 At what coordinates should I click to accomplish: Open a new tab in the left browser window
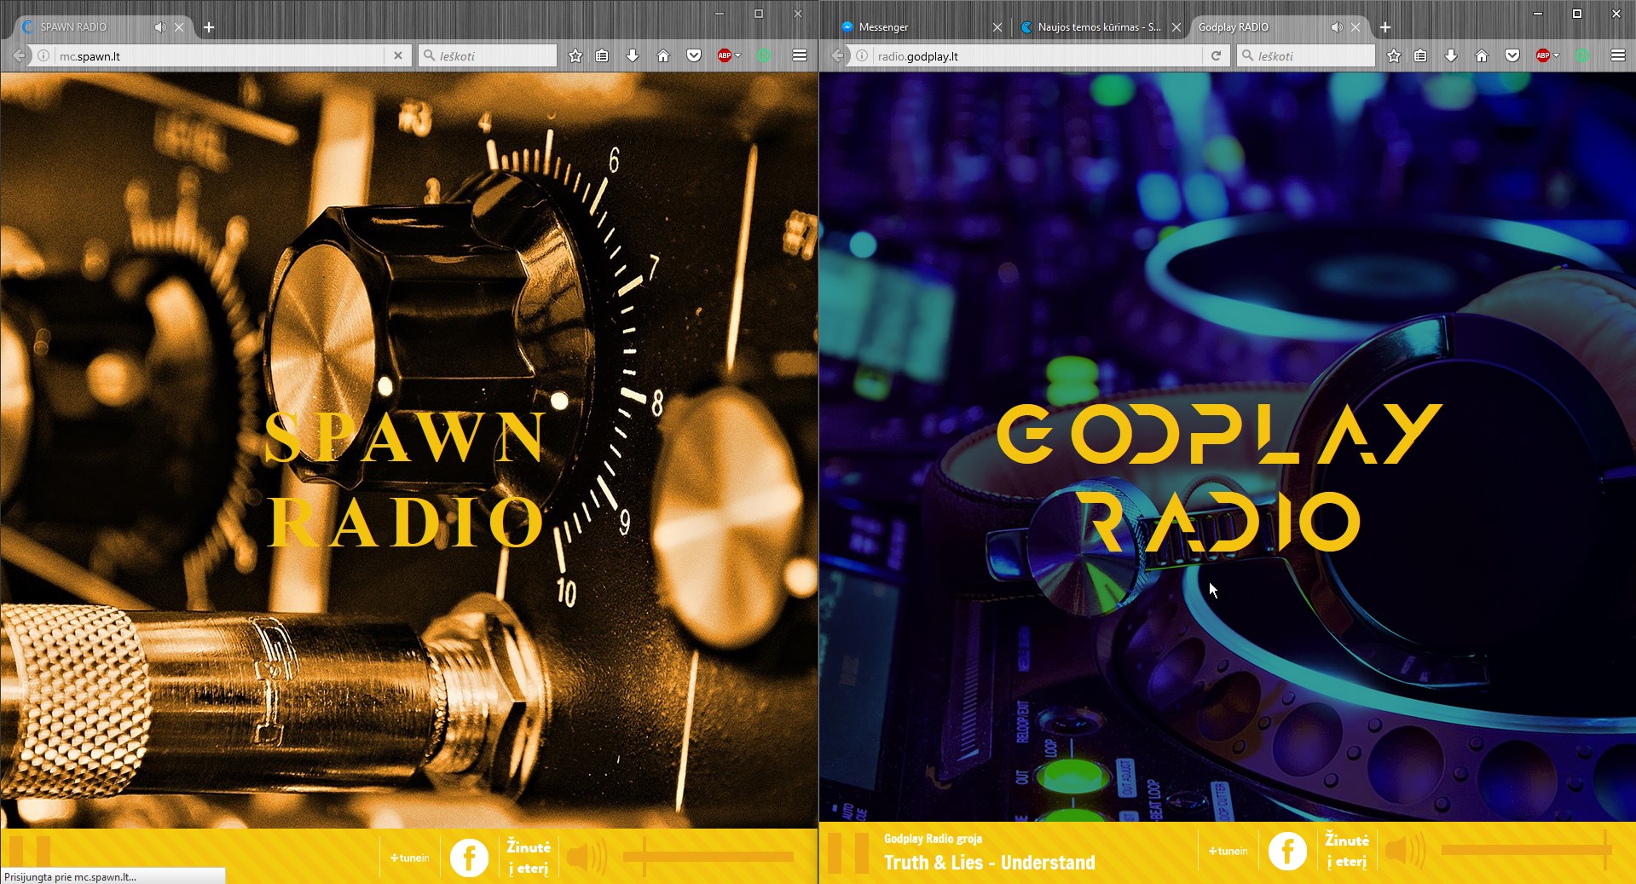pos(209,27)
